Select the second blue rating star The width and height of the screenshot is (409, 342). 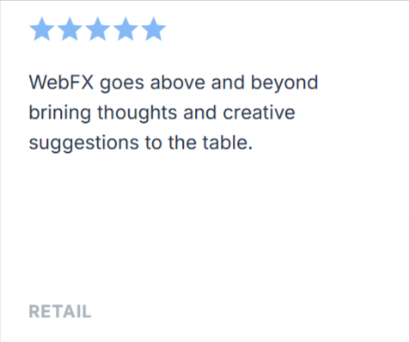70,29
